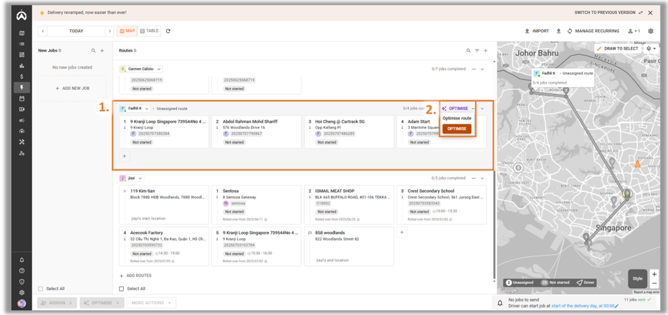Image resolution: width=668 pixels, height=315 pixels.
Task: Open more options for jiayi route
Action: pos(474,178)
